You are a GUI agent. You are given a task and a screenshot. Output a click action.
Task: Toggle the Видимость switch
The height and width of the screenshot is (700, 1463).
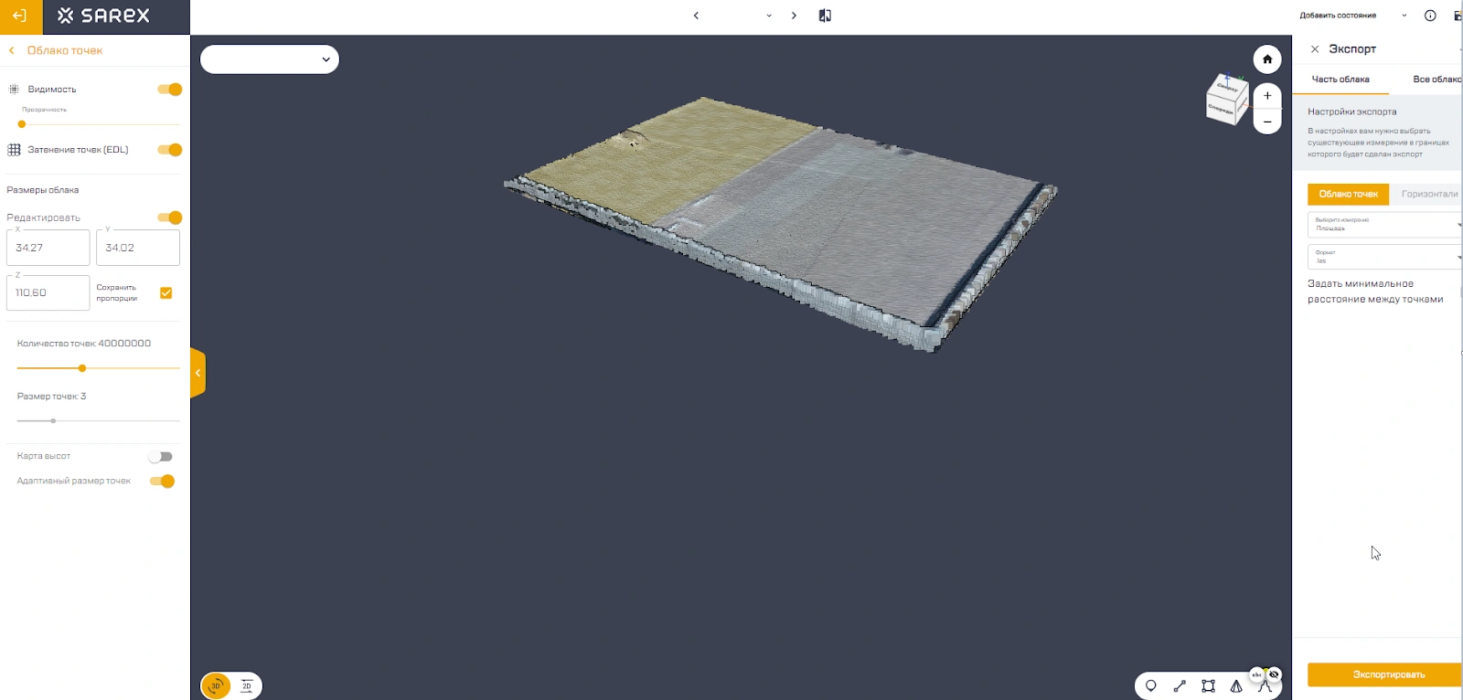tap(170, 90)
